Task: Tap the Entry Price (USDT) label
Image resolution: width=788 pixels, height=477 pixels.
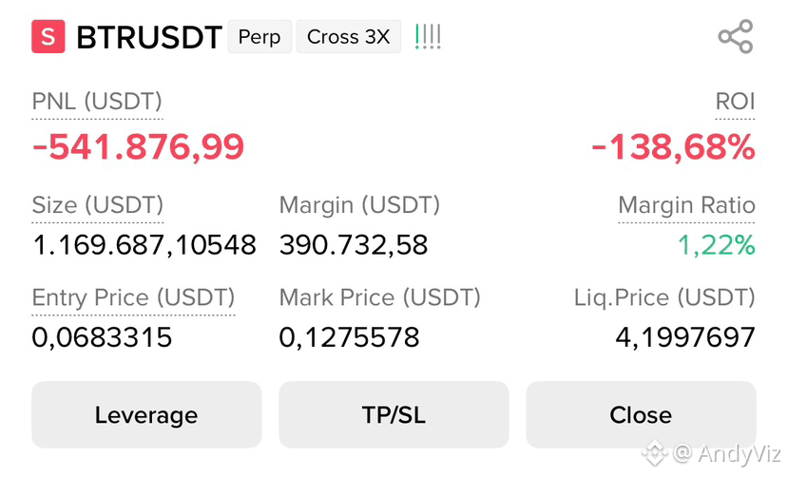Action: coord(133,297)
